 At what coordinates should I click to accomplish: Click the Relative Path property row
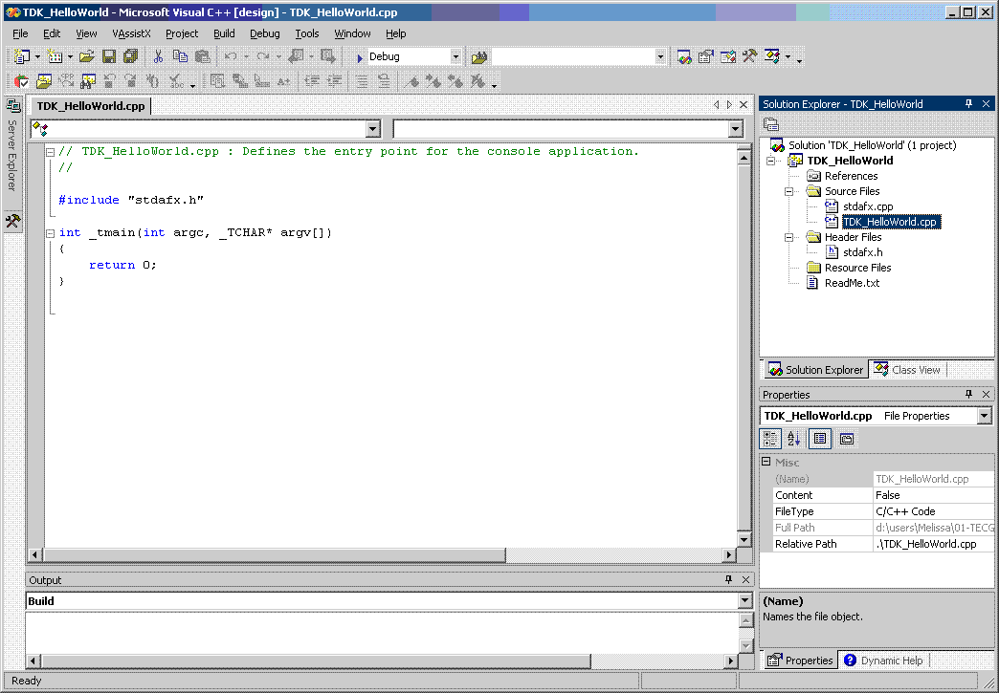pyautogui.click(x=883, y=544)
